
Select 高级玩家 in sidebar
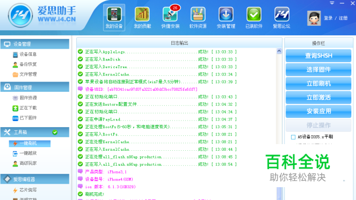click(x=25, y=164)
